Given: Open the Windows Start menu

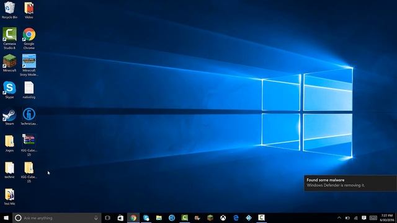Looking at the screenshot, I should [x=6, y=217].
